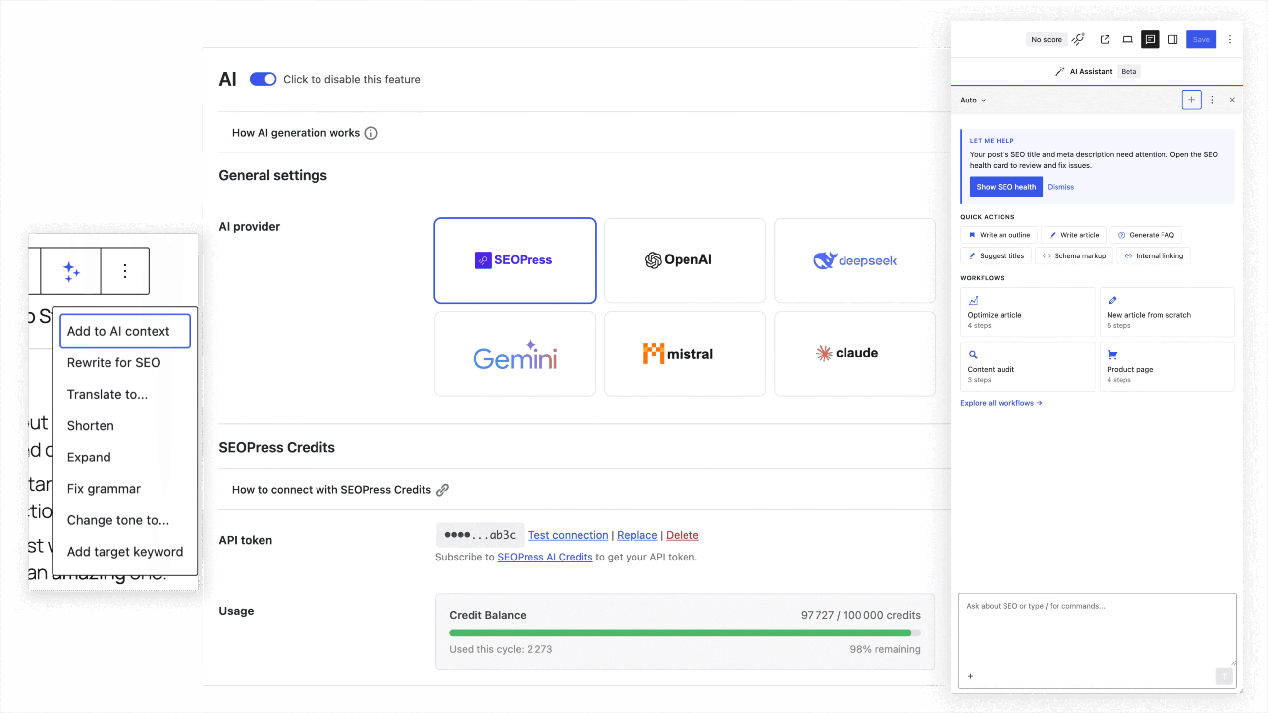Click Replace API token link
Screen dimensions: 1268x713
(637, 535)
